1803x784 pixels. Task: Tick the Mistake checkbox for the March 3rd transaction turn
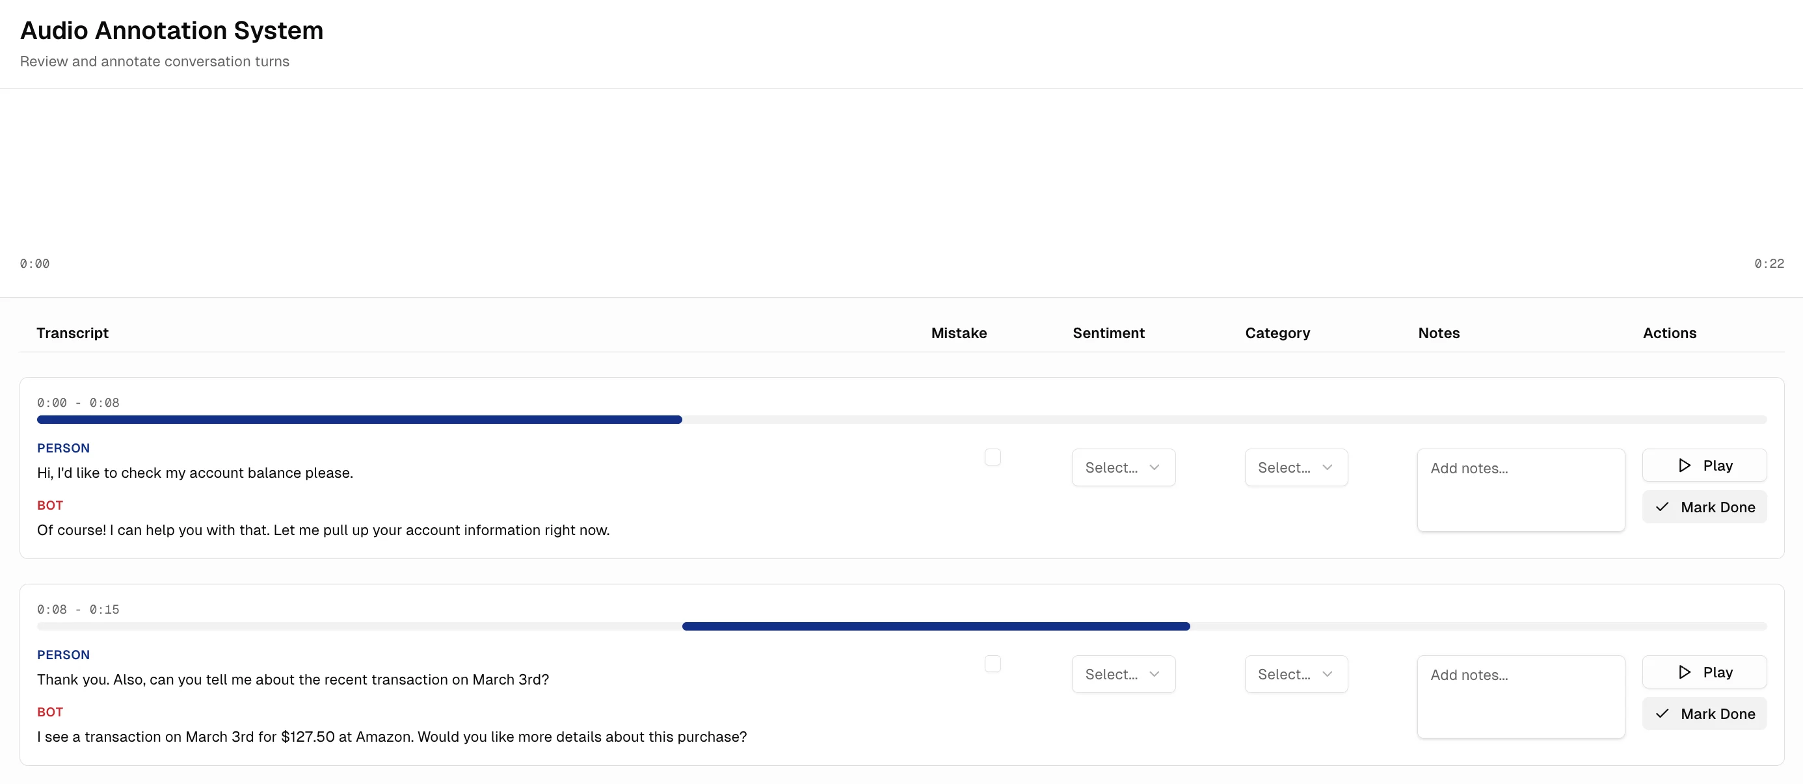coord(993,664)
